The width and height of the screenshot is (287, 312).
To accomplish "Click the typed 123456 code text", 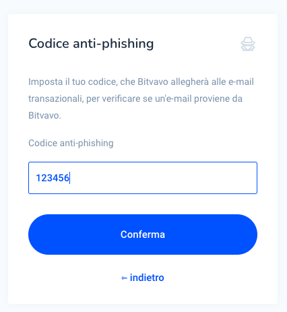I will [x=53, y=178].
